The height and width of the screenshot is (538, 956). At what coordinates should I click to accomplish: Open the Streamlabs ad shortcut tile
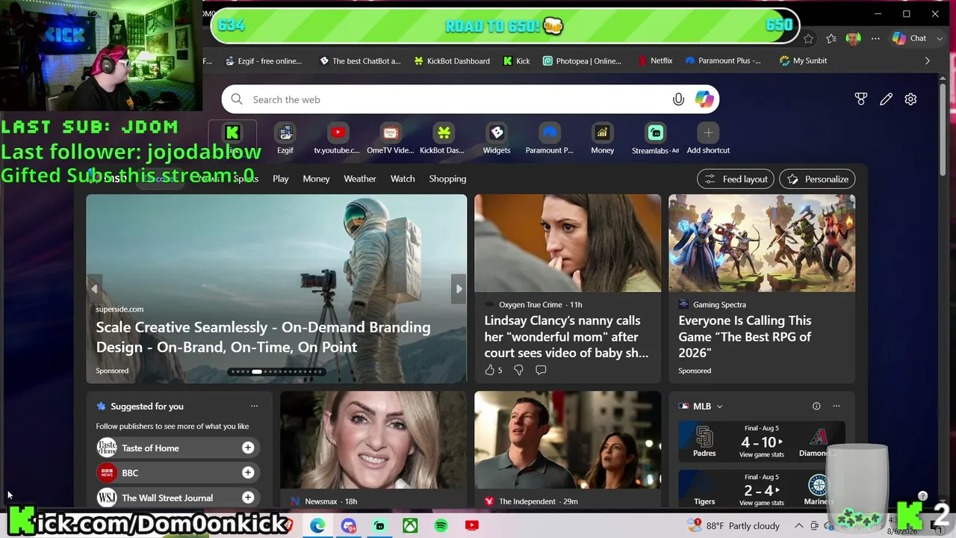pyautogui.click(x=655, y=139)
